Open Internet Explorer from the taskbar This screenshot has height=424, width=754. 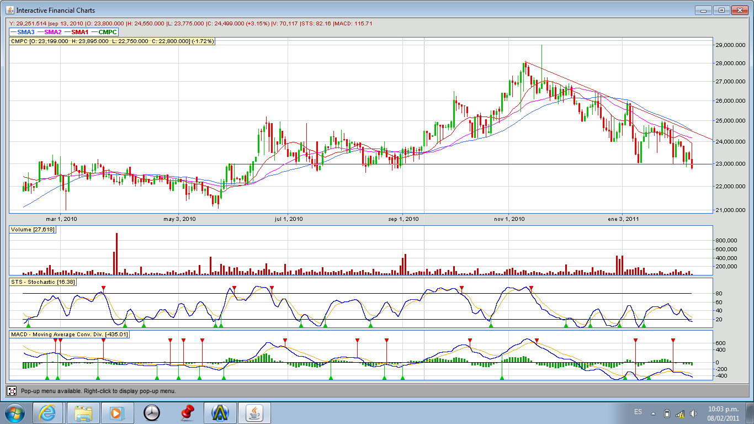[47, 413]
